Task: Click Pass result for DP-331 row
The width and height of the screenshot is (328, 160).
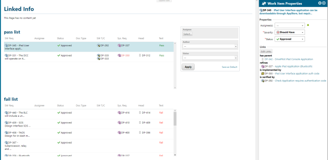Action: pyautogui.click(x=162, y=56)
